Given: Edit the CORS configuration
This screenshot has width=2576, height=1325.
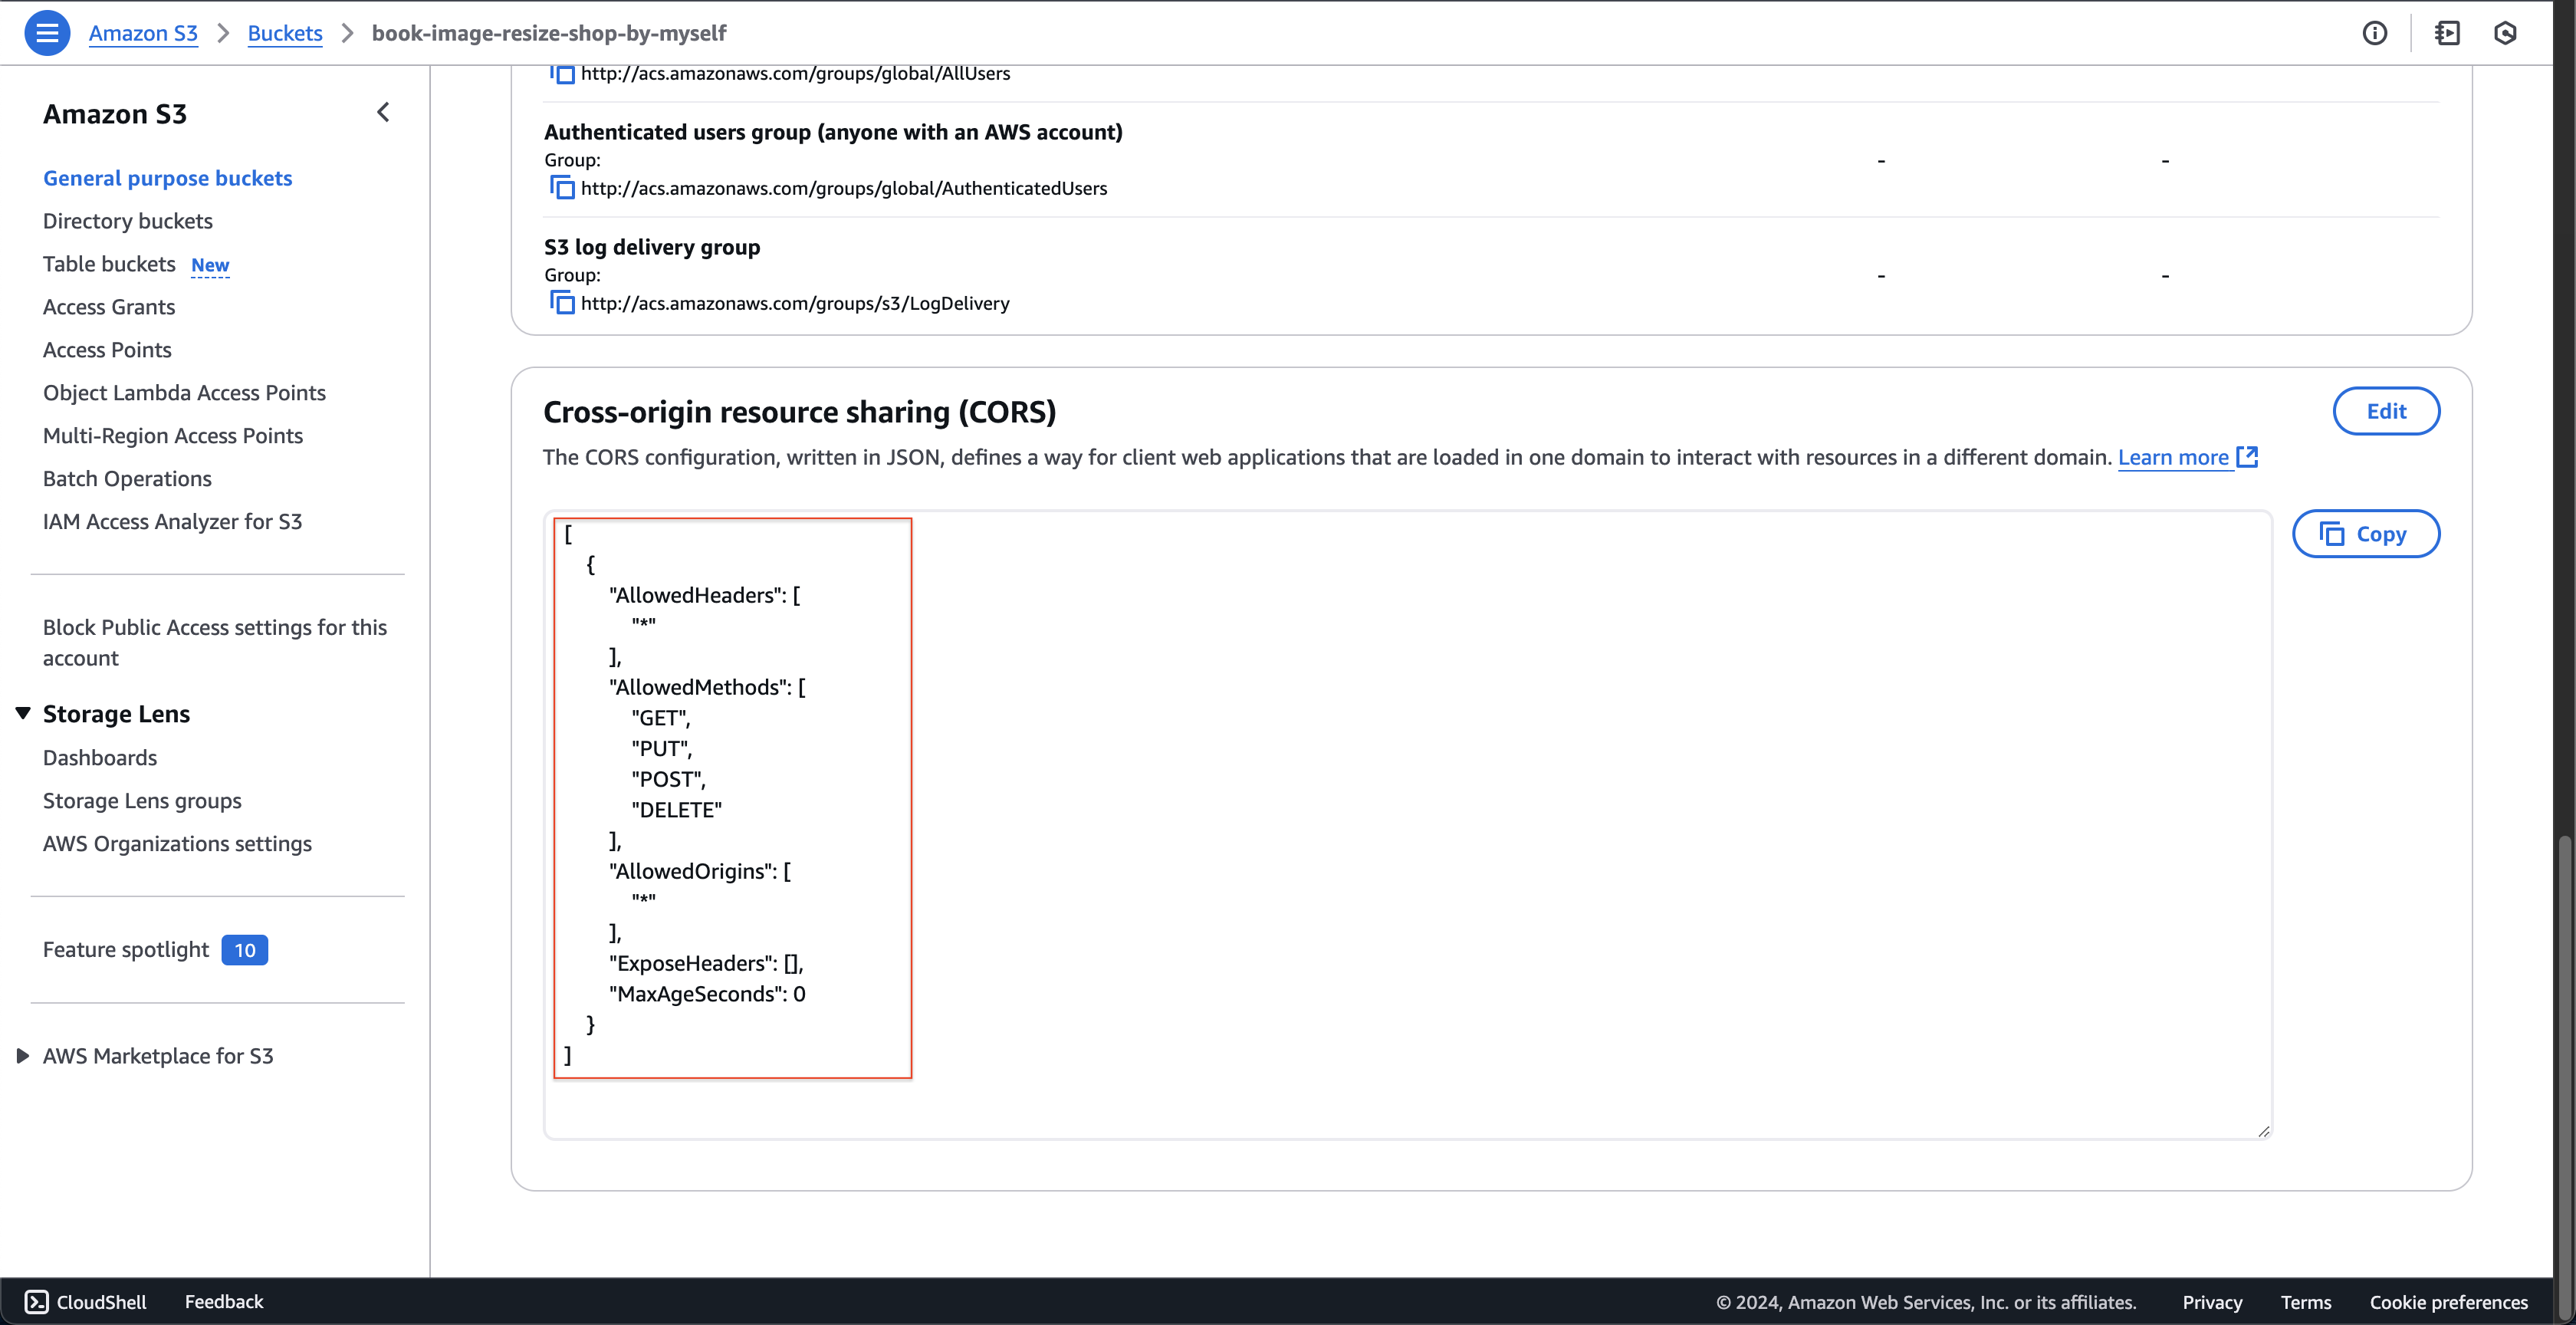Looking at the screenshot, I should point(2386,411).
